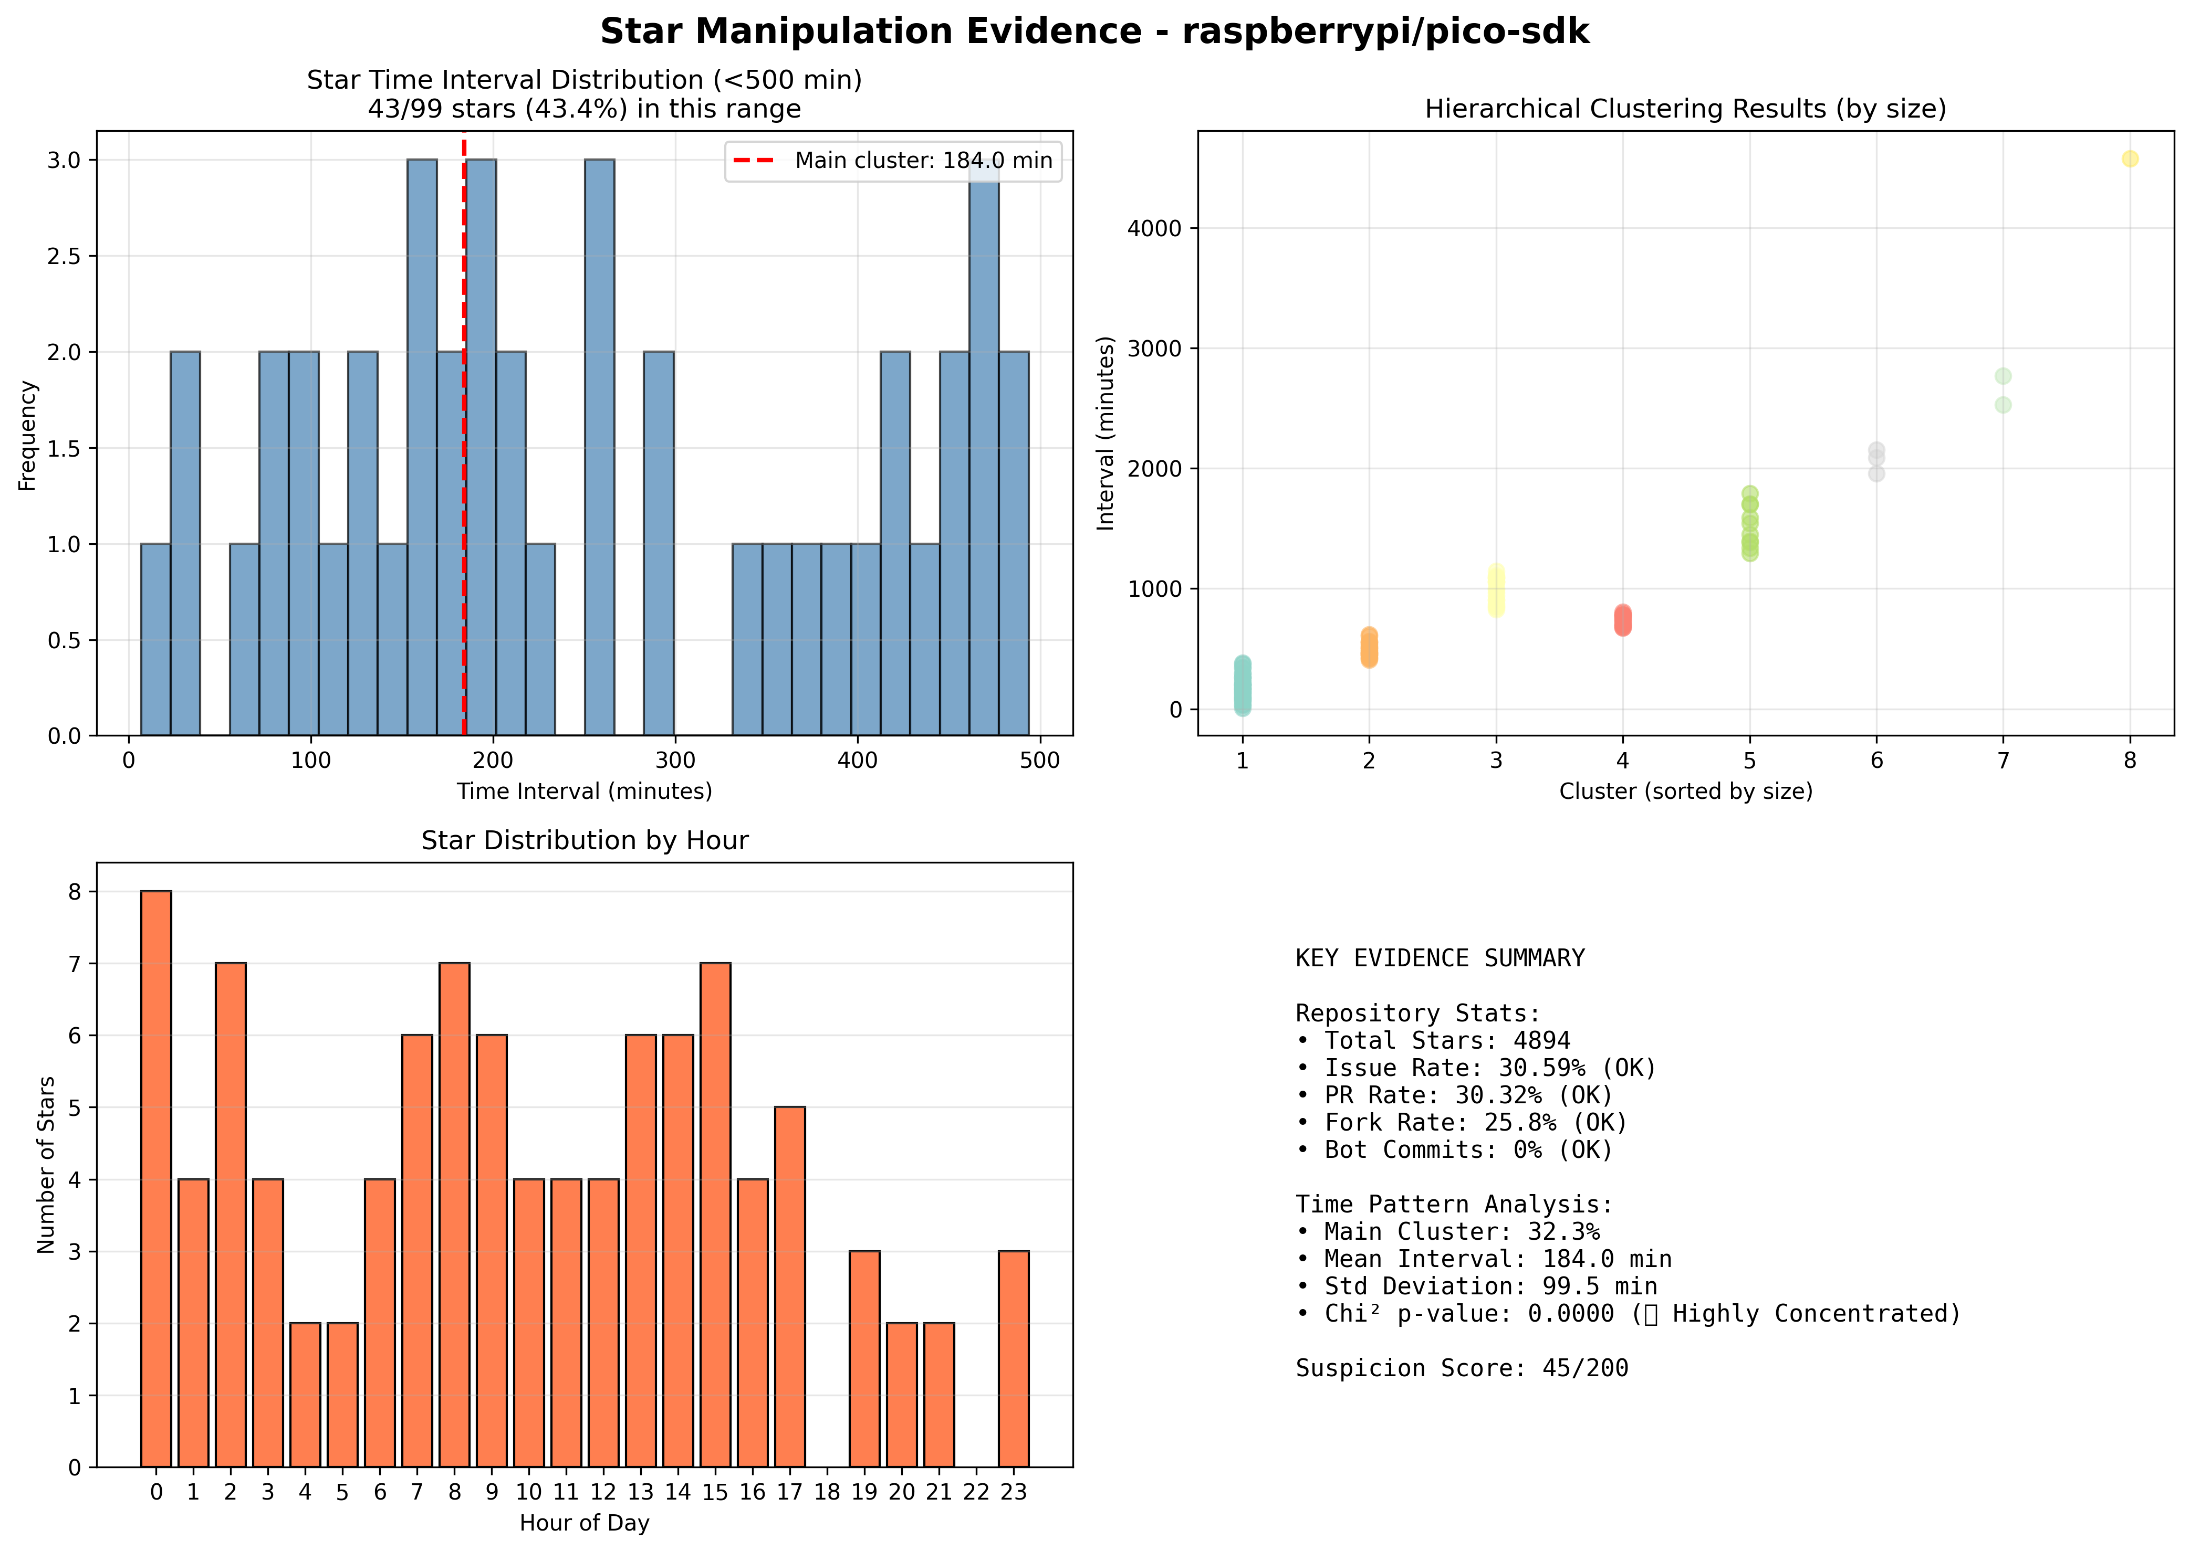Click the 'Frequency' y-axis label
This screenshot has height=1551, width=2190.
tap(28, 436)
